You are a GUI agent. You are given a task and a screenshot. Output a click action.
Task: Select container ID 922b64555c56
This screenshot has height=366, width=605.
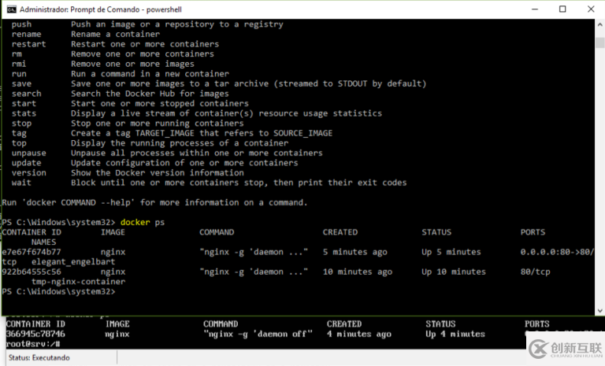coord(32,272)
